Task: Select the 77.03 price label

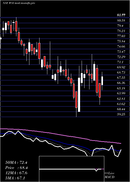Action: click(x=121, y=36)
